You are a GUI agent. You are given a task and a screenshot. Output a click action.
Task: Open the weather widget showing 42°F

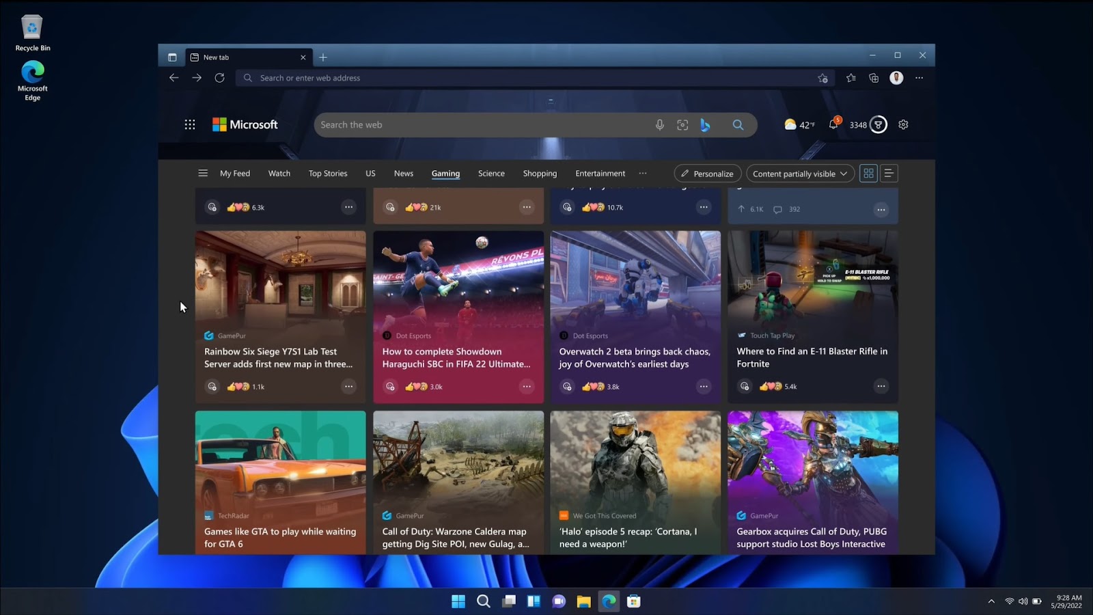point(799,124)
